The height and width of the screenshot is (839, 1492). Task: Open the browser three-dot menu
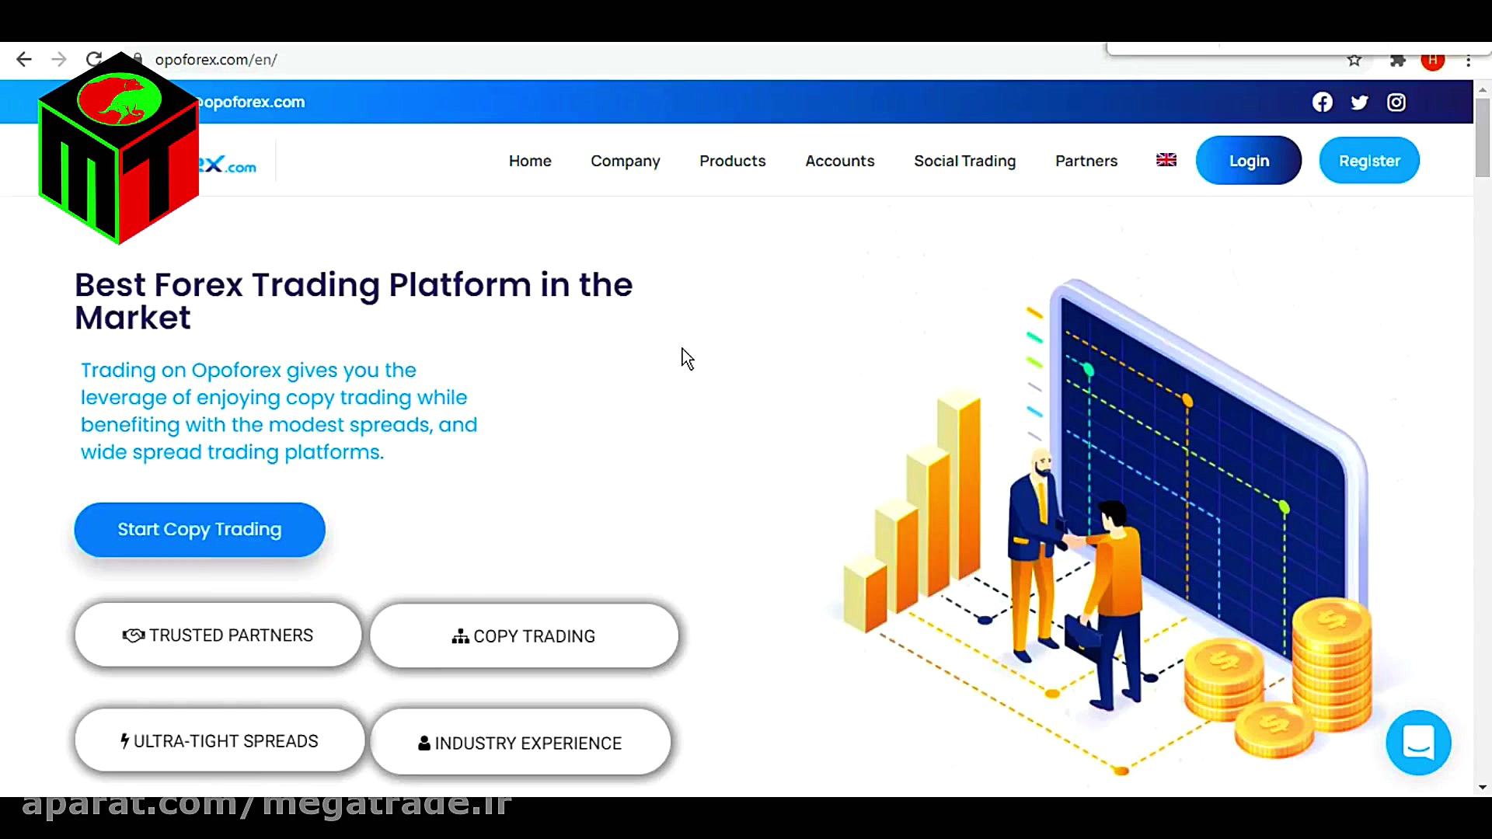coord(1468,61)
